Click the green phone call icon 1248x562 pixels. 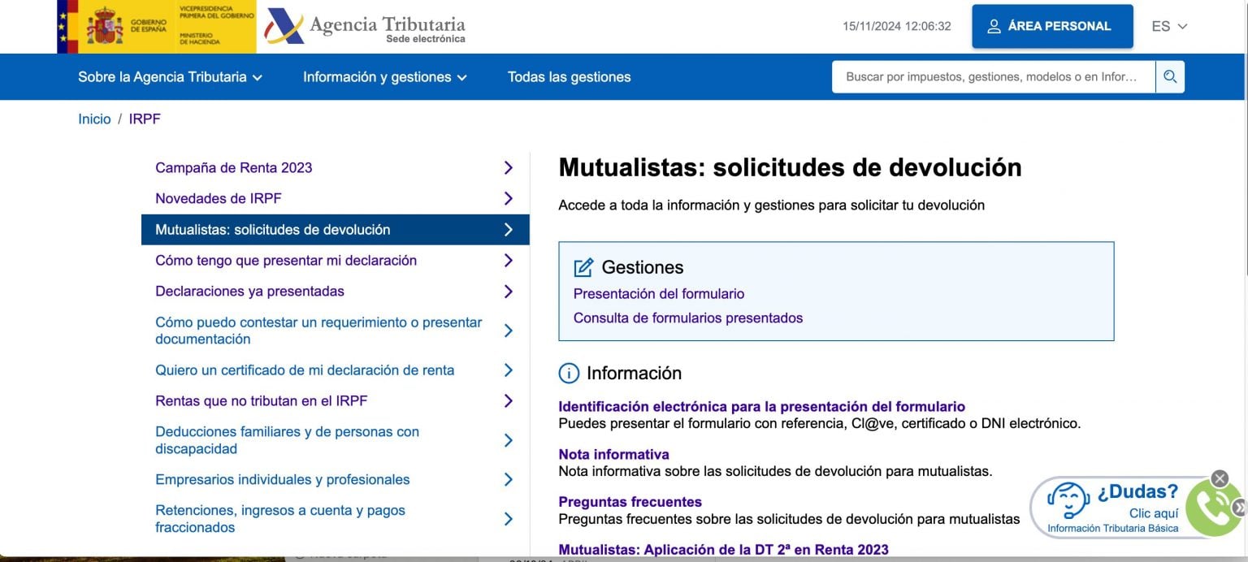[1215, 508]
